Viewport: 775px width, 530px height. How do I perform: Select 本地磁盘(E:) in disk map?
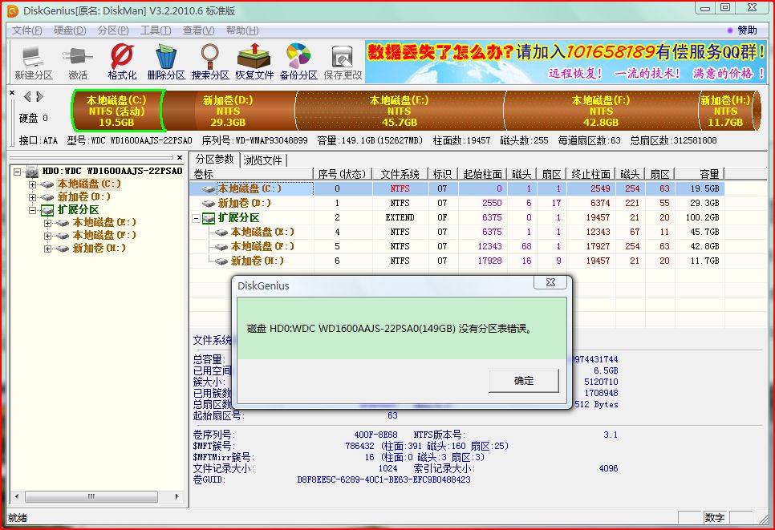click(399, 111)
